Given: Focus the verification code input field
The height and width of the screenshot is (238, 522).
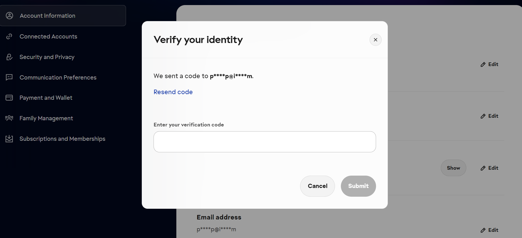Looking at the screenshot, I should (x=265, y=142).
